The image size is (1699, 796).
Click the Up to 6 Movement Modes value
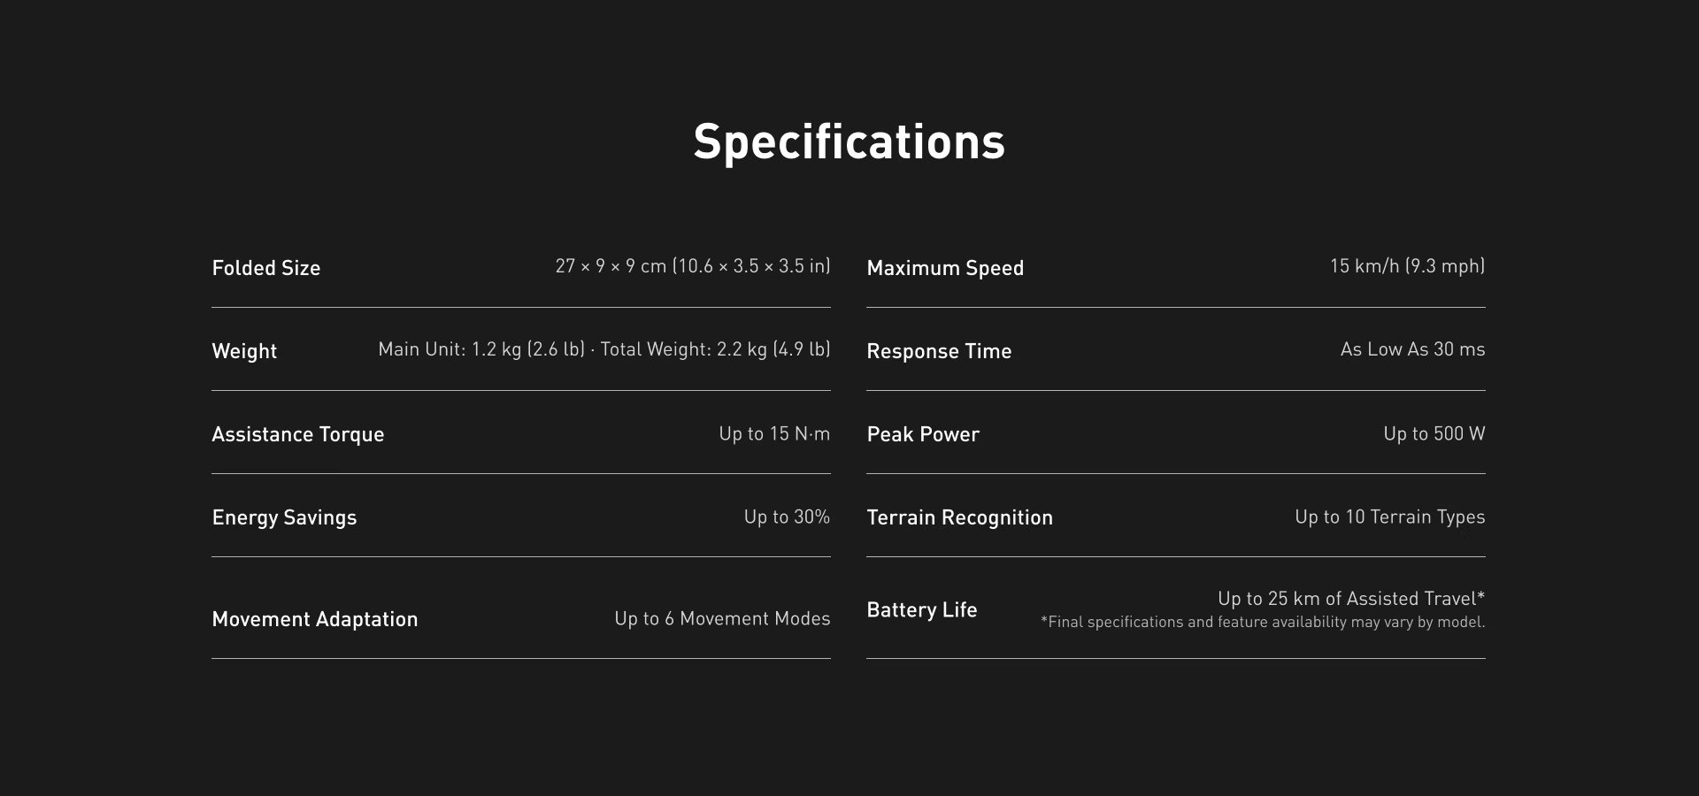click(x=722, y=618)
